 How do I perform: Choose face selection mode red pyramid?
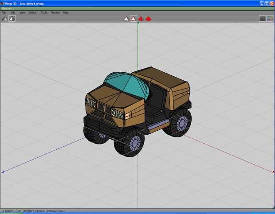(141, 19)
